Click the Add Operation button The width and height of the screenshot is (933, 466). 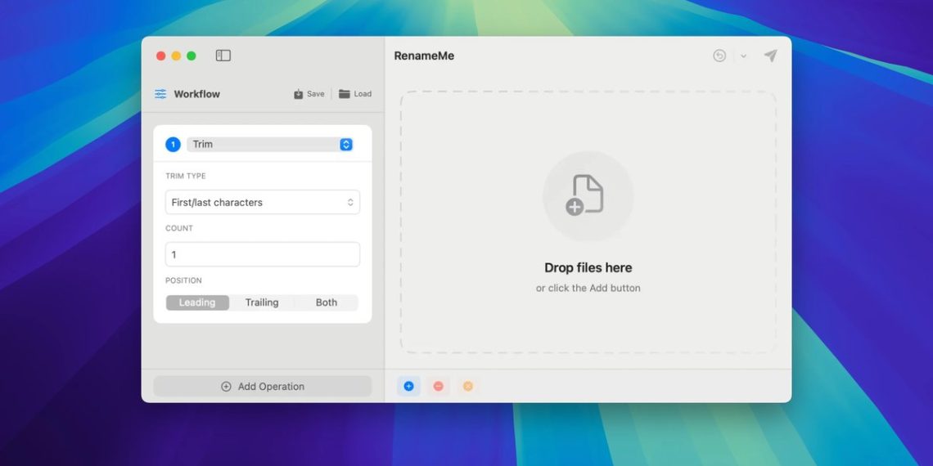pos(262,387)
